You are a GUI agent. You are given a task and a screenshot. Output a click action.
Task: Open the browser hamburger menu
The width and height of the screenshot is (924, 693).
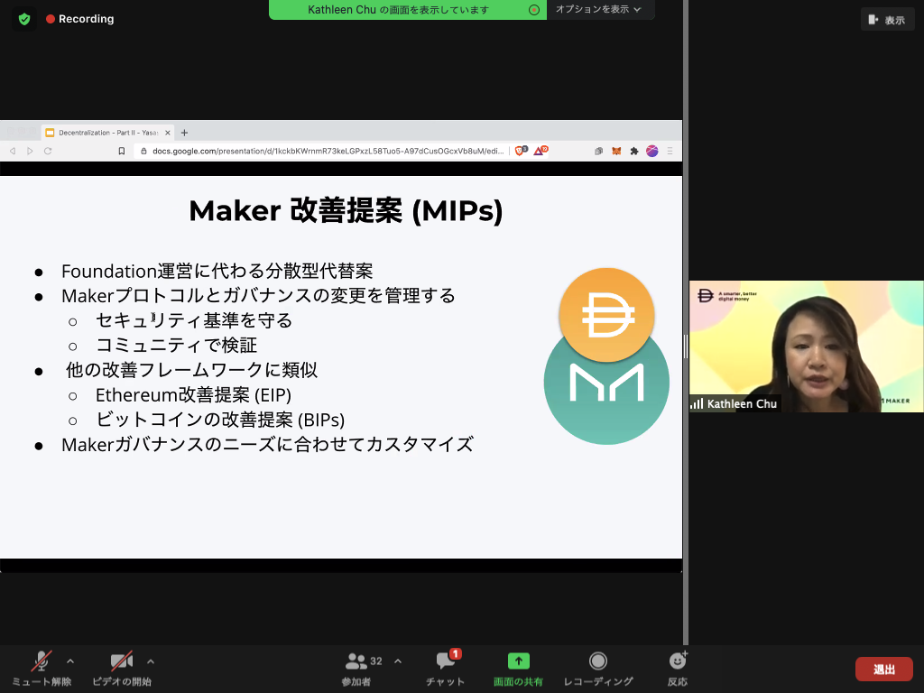(670, 151)
